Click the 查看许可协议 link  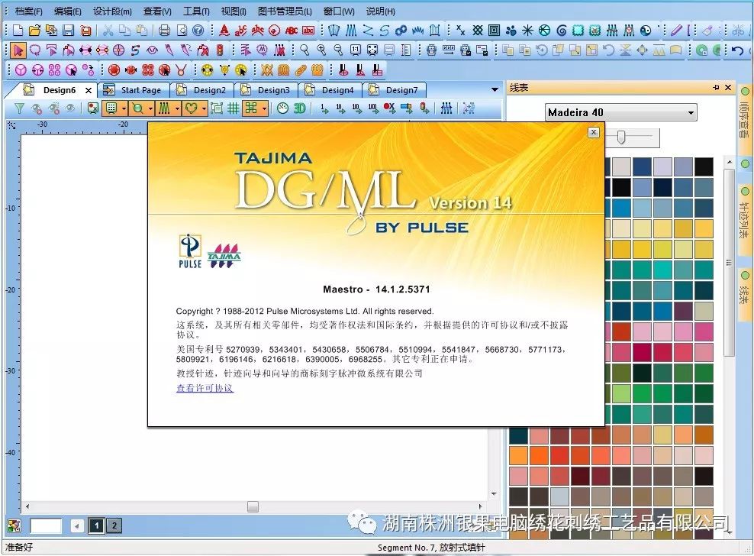click(x=205, y=388)
